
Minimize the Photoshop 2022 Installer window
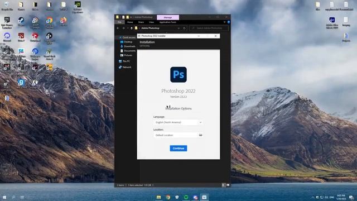[199, 36]
